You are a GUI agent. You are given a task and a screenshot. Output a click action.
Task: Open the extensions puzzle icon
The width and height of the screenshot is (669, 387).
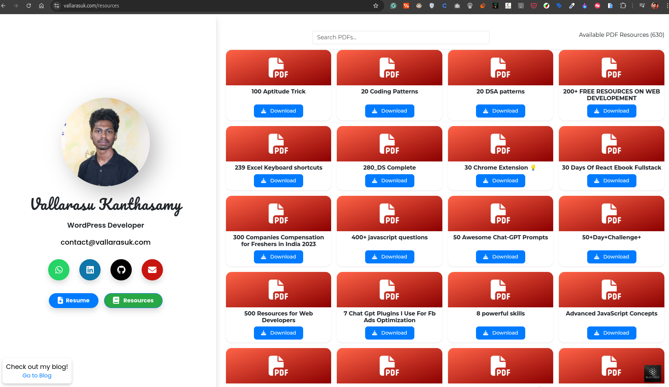[x=624, y=6]
